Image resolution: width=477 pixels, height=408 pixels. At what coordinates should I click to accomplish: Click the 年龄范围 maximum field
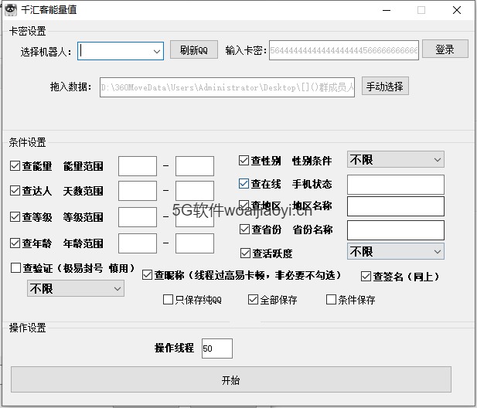tap(195, 243)
